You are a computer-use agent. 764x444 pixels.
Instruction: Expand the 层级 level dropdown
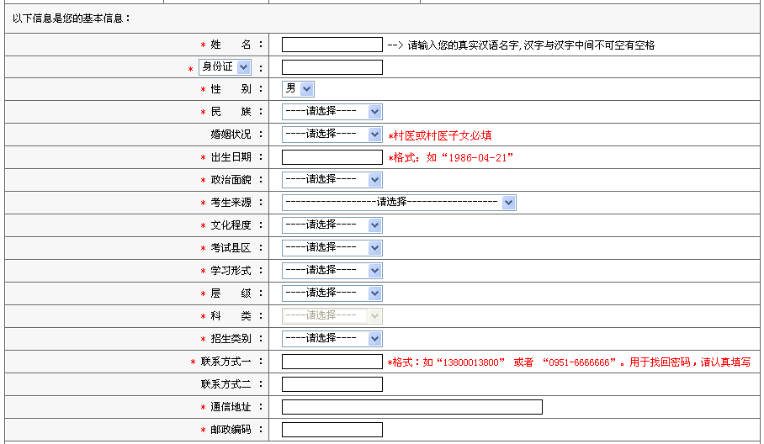[332, 293]
